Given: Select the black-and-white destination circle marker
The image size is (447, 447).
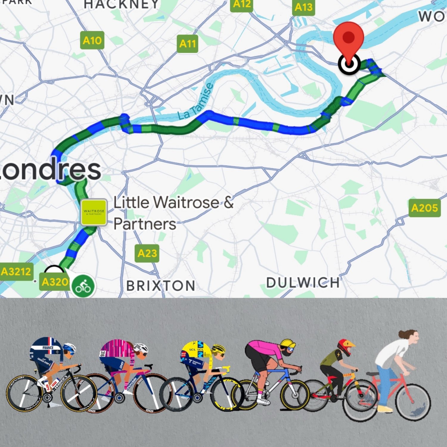Looking at the screenshot, I should click(349, 64).
